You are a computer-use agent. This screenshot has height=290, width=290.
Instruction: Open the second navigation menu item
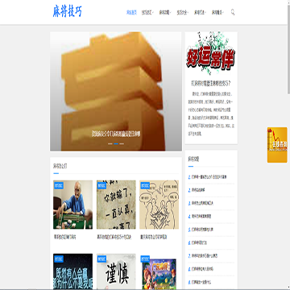(147, 12)
